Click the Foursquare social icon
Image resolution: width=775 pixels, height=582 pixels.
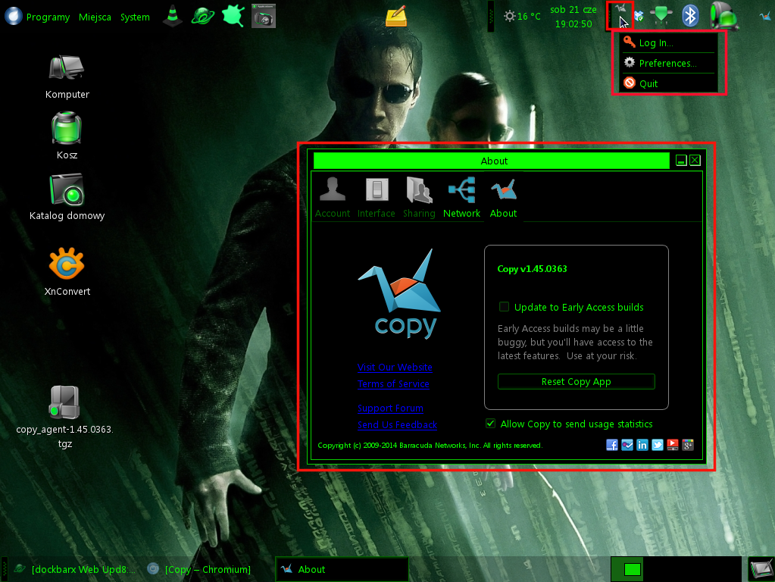pos(627,445)
